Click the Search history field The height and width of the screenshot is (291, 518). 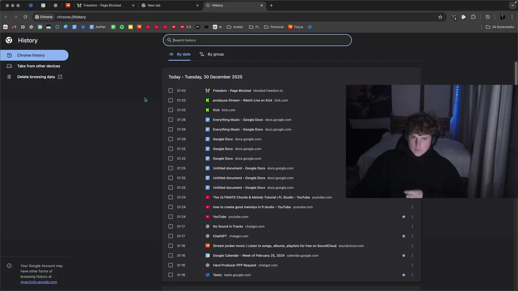(257, 40)
